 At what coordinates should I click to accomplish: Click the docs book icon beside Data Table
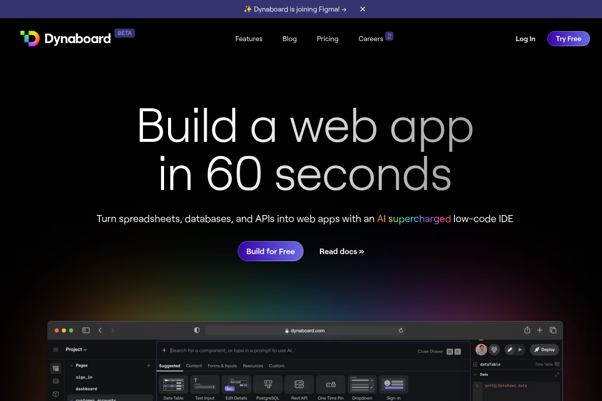[557, 364]
